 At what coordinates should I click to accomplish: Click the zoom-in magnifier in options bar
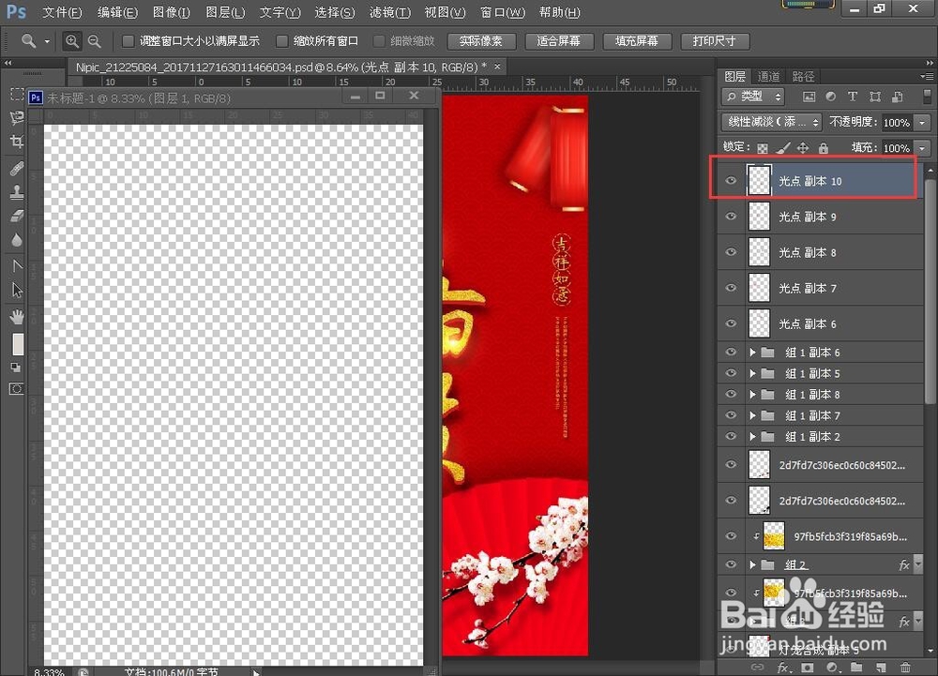coord(72,40)
